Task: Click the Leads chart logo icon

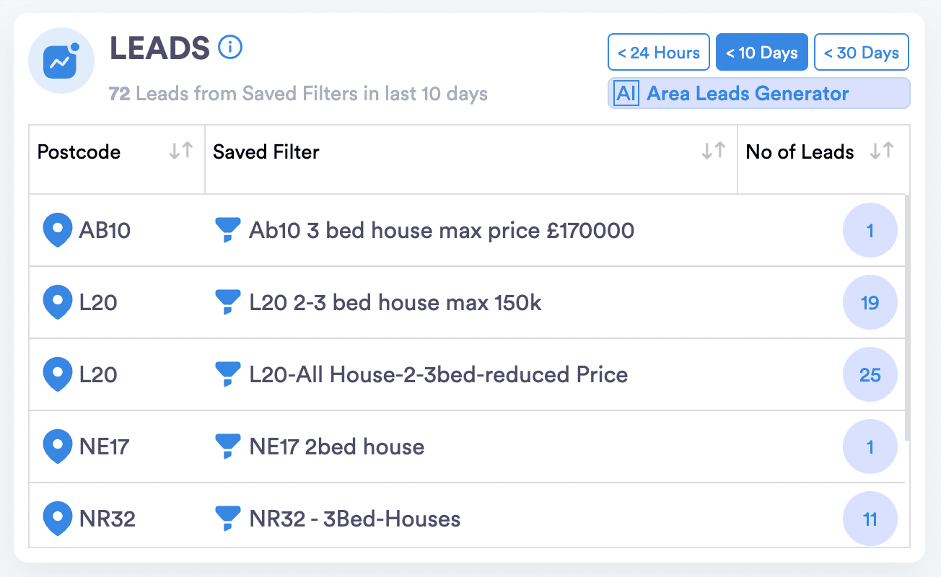Action: coord(61,62)
